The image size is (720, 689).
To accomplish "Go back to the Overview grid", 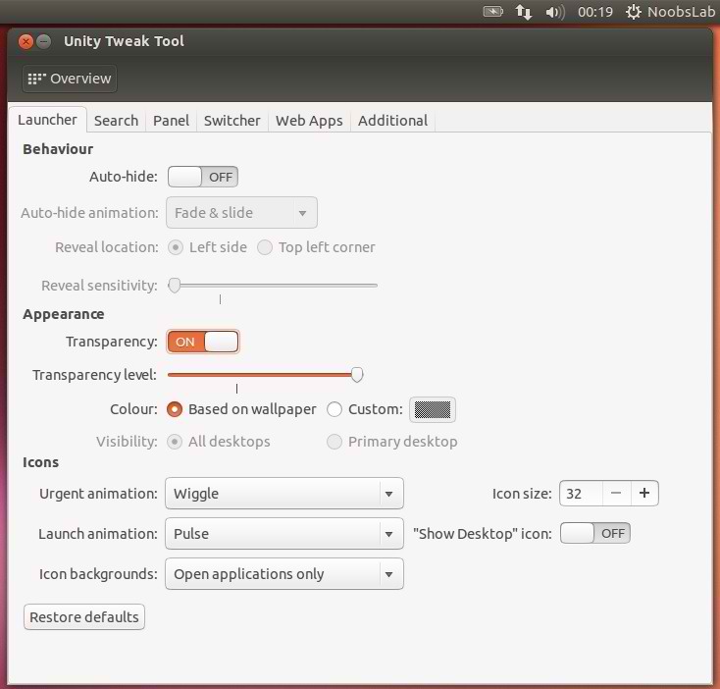I will click(x=70, y=79).
